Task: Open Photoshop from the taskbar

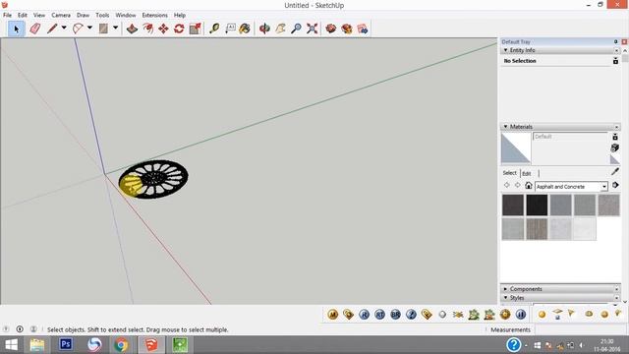Action: 66,345
